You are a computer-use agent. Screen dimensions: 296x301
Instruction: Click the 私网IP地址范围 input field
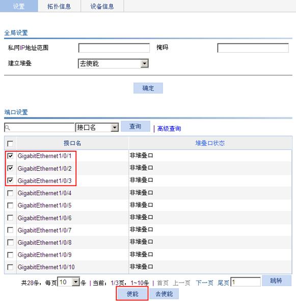click(x=114, y=48)
